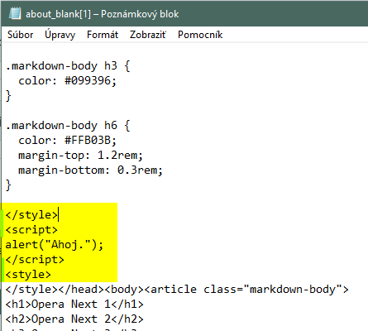Click the .markdown-body h6 selector line
368x331 pixels.
[x=68, y=126]
